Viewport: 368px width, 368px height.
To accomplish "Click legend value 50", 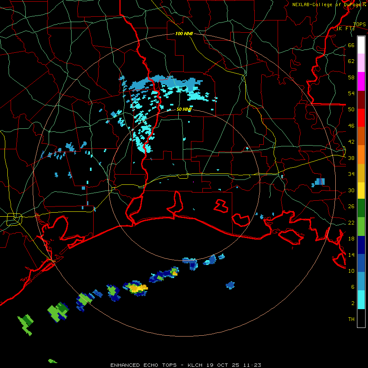I will (351, 110).
